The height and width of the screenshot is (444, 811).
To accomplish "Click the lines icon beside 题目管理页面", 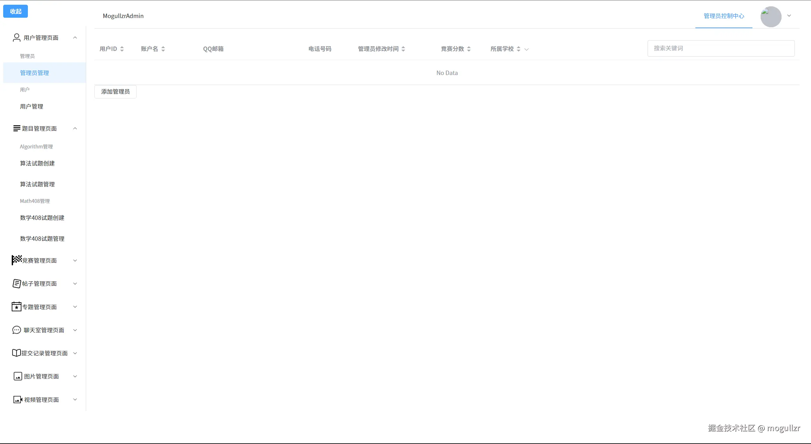I will pyautogui.click(x=17, y=128).
